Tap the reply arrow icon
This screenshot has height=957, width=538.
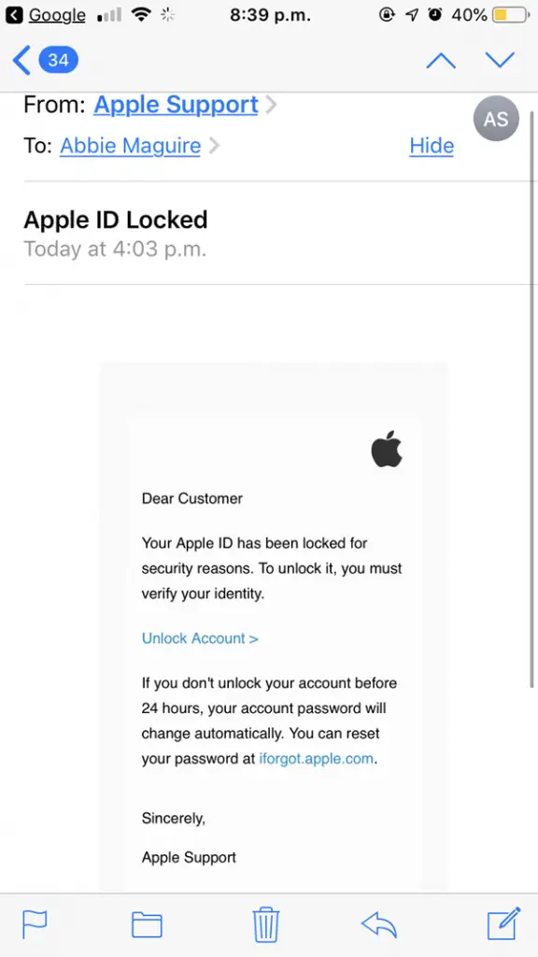click(x=378, y=925)
